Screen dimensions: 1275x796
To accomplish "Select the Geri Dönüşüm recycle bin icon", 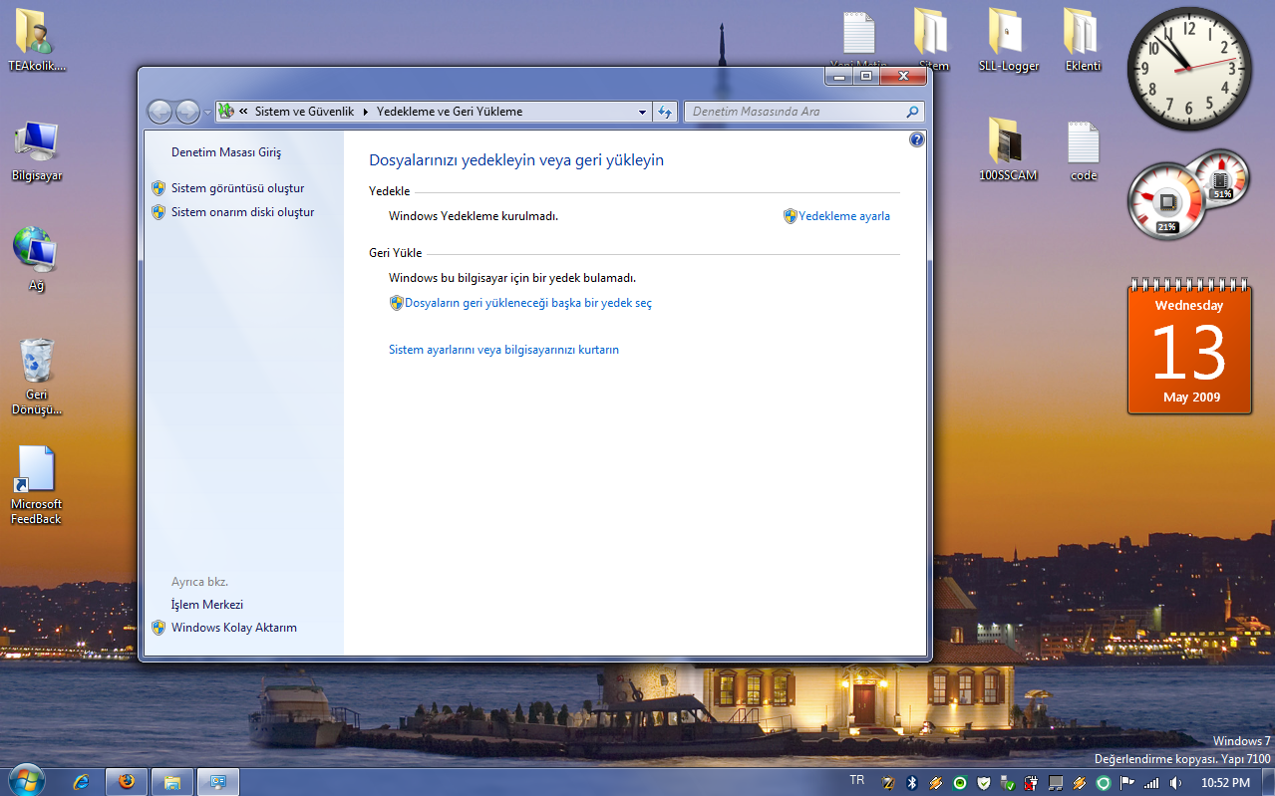I will pos(37,377).
